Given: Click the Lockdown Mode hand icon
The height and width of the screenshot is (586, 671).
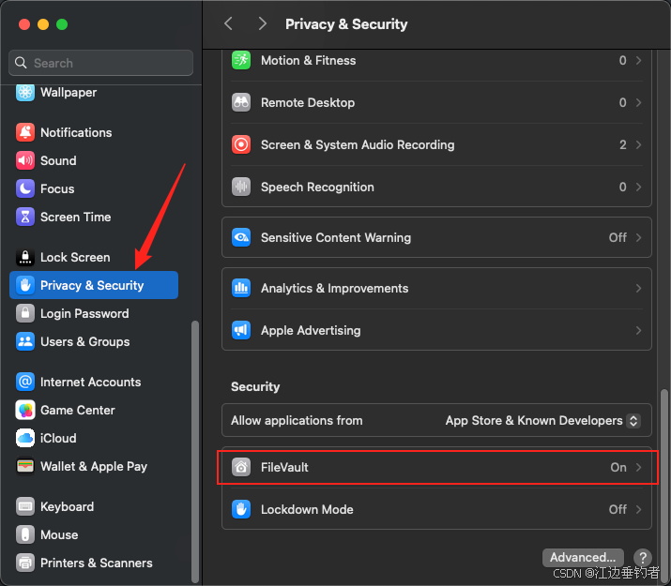Looking at the screenshot, I should pyautogui.click(x=241, y=509).
